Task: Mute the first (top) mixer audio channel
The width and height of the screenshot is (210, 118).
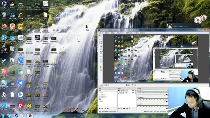Action: tap(167, 95)
